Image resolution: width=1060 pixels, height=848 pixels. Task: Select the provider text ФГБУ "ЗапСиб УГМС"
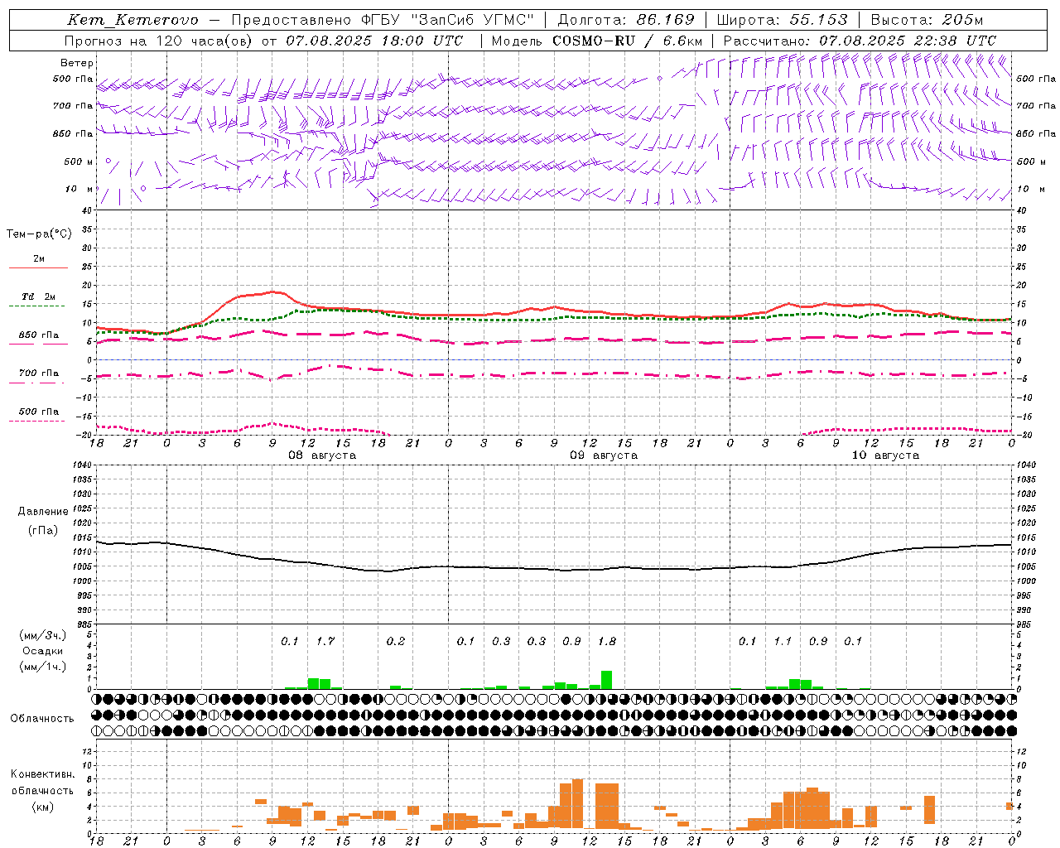click(448, 20)
